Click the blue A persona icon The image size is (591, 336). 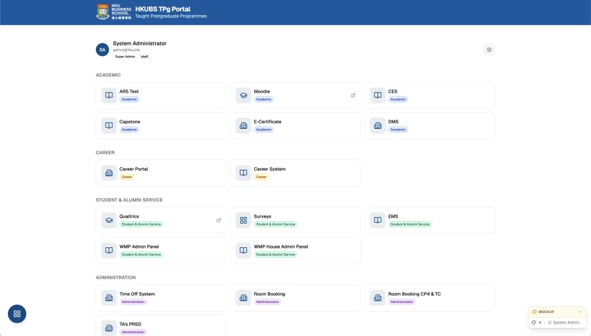[534, 322]
